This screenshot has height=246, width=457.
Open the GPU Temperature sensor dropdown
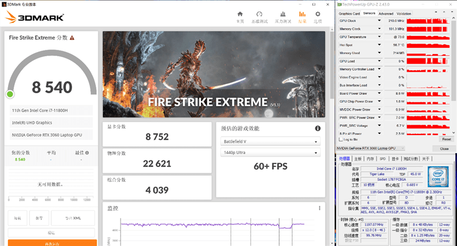[379, 37]
